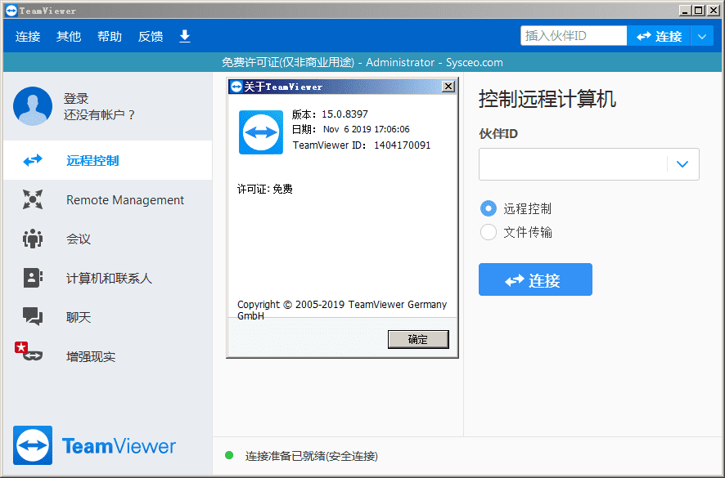Click the 伙伴ID text field
Viewport: 725px width, 478px height.
(x=574, y=164)
